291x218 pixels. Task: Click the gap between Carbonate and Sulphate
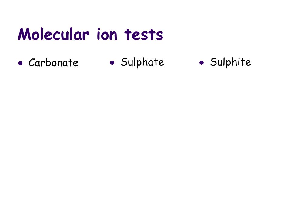point(94,63)
